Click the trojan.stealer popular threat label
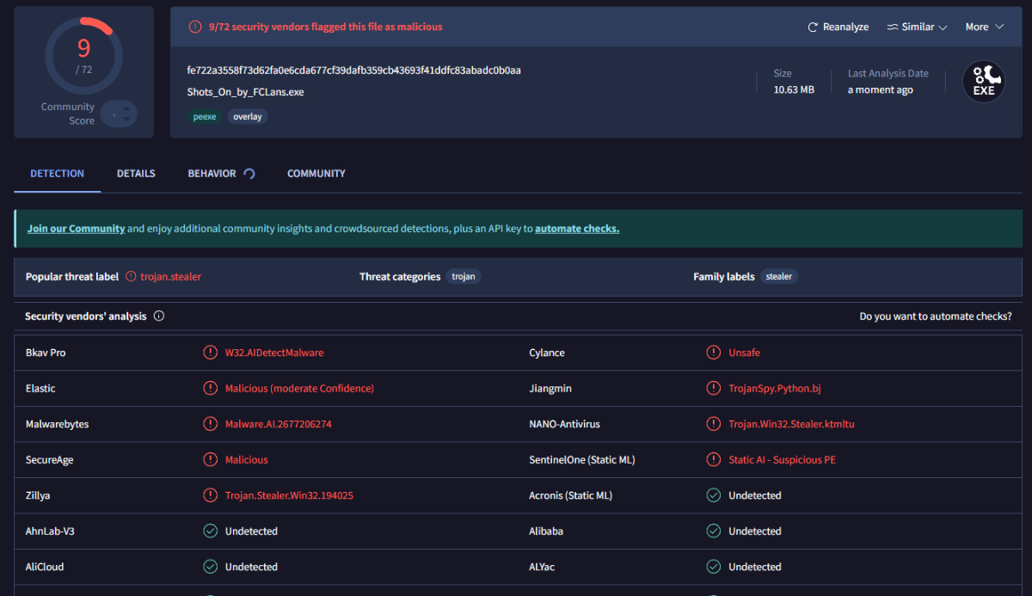 (x=170, y=277)
